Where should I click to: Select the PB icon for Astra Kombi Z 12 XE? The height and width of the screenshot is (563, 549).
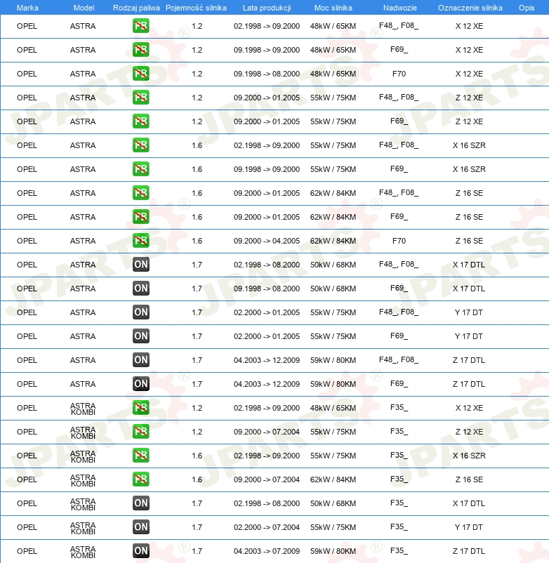(141, 432)
